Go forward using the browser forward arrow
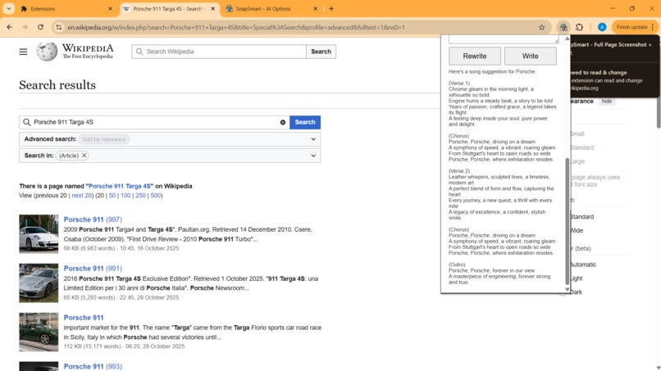This screenshot has width=661, height=371. click(25, 27)
